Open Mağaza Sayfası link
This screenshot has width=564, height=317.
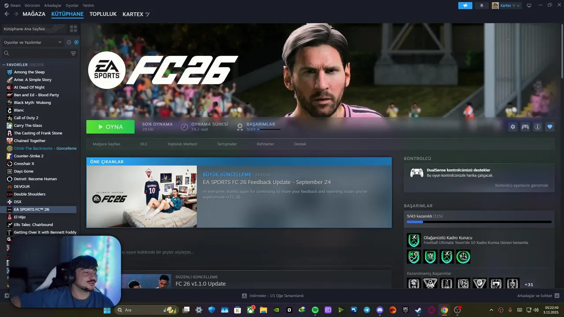(106, 144)
